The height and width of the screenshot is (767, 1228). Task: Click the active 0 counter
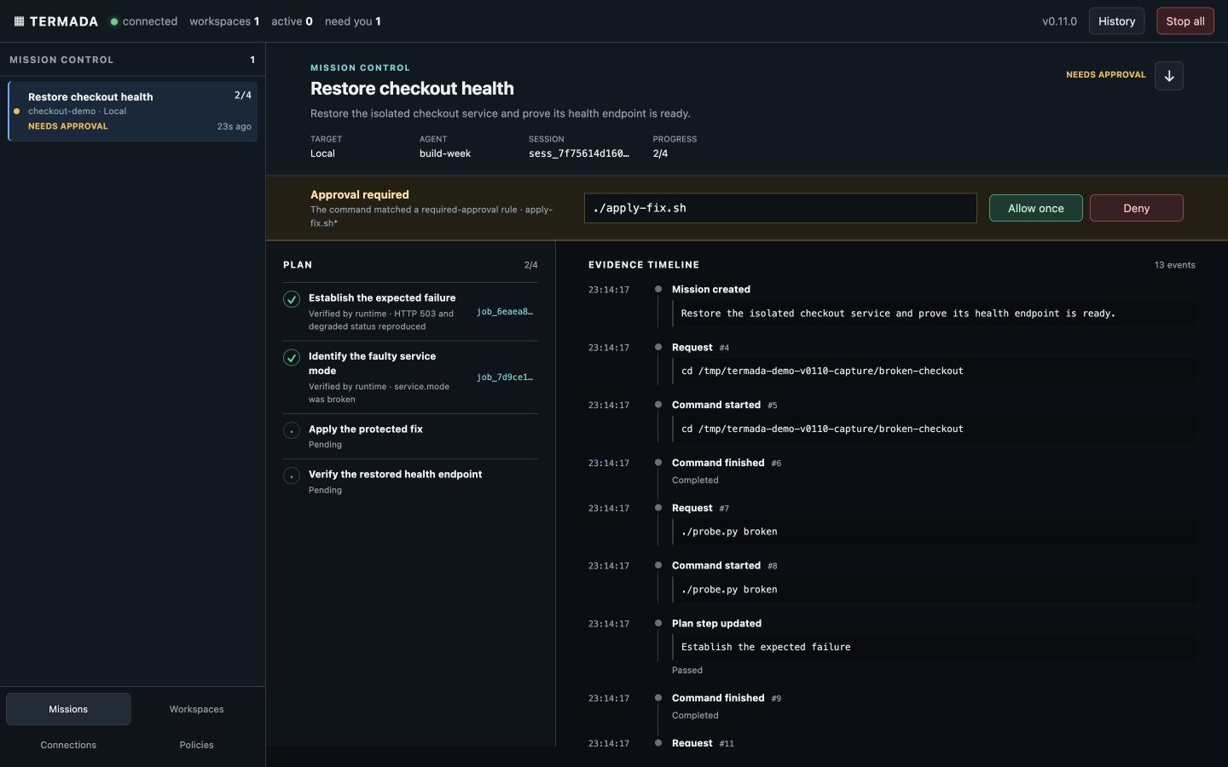(x=292, y=21)
